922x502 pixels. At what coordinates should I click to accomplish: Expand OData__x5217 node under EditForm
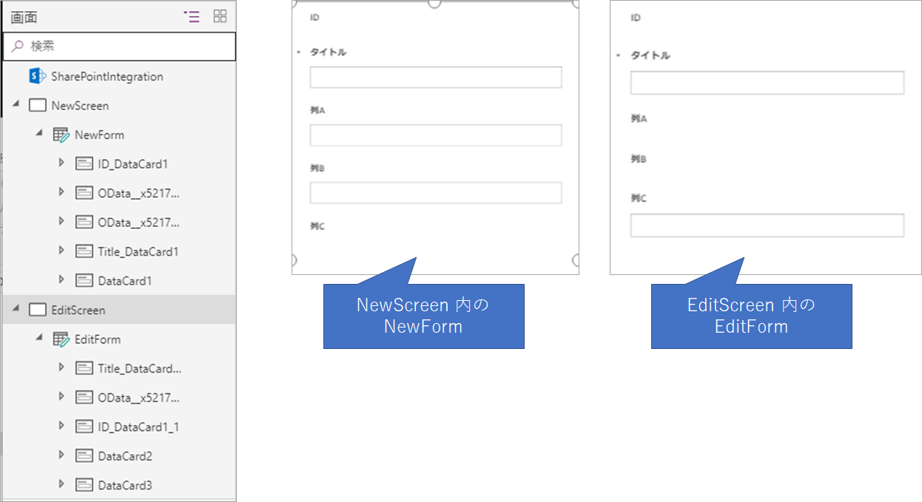61,397
